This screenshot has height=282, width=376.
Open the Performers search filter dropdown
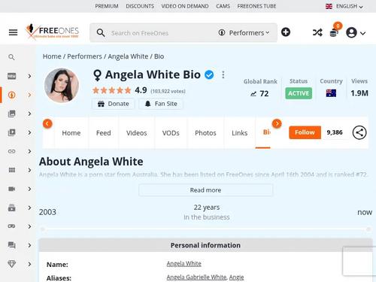point(244,33)
